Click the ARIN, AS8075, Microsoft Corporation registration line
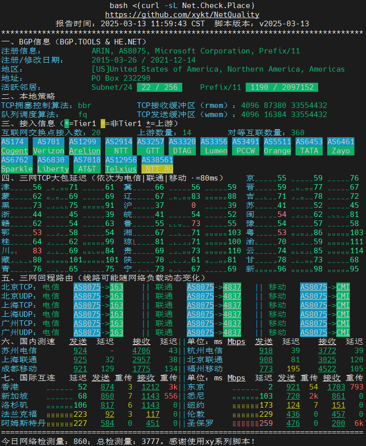This screenshot has width=366, height=446. pos(196,51)
